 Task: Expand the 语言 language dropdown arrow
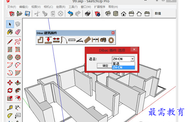[132, 59]
